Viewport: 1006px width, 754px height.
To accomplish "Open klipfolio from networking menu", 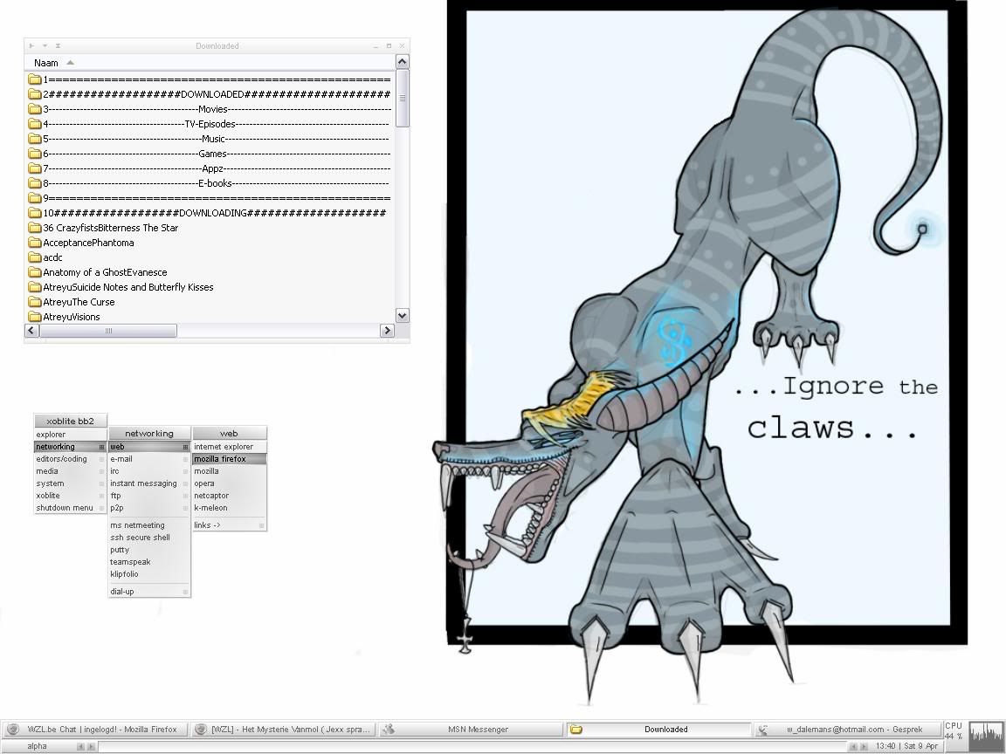I will coord(148,574).
